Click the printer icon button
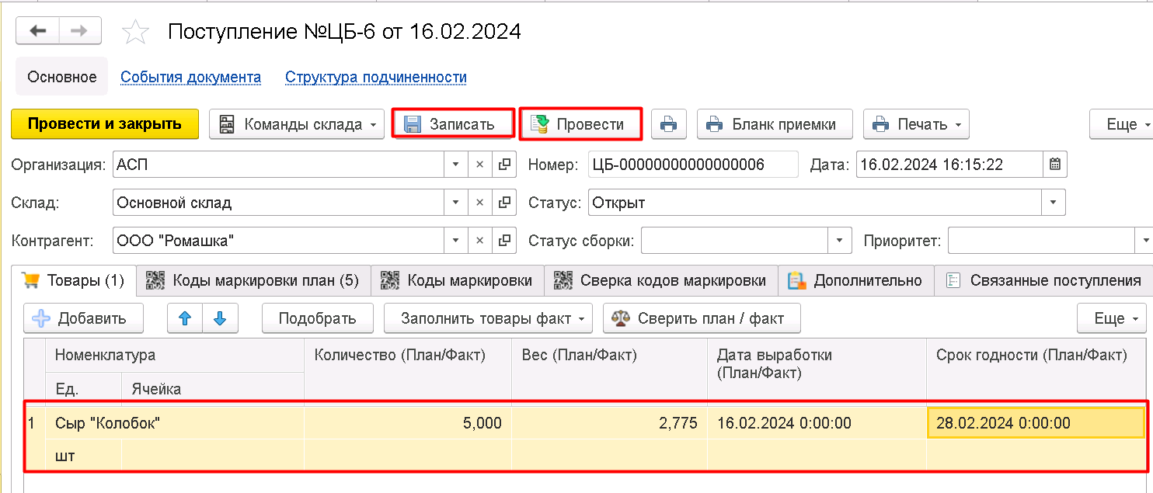Viewport: 1153px width, 493px height. click(668, 124)
